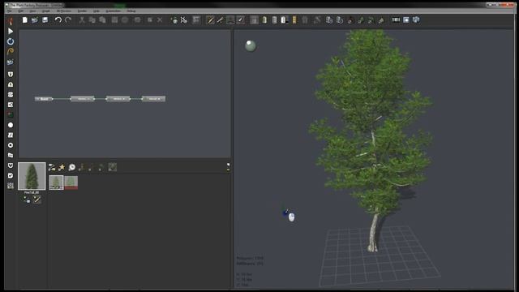Click the wand icon below large tree thumbnail
The height and width of the screenshot is (292, 519).
coord(36,200)
